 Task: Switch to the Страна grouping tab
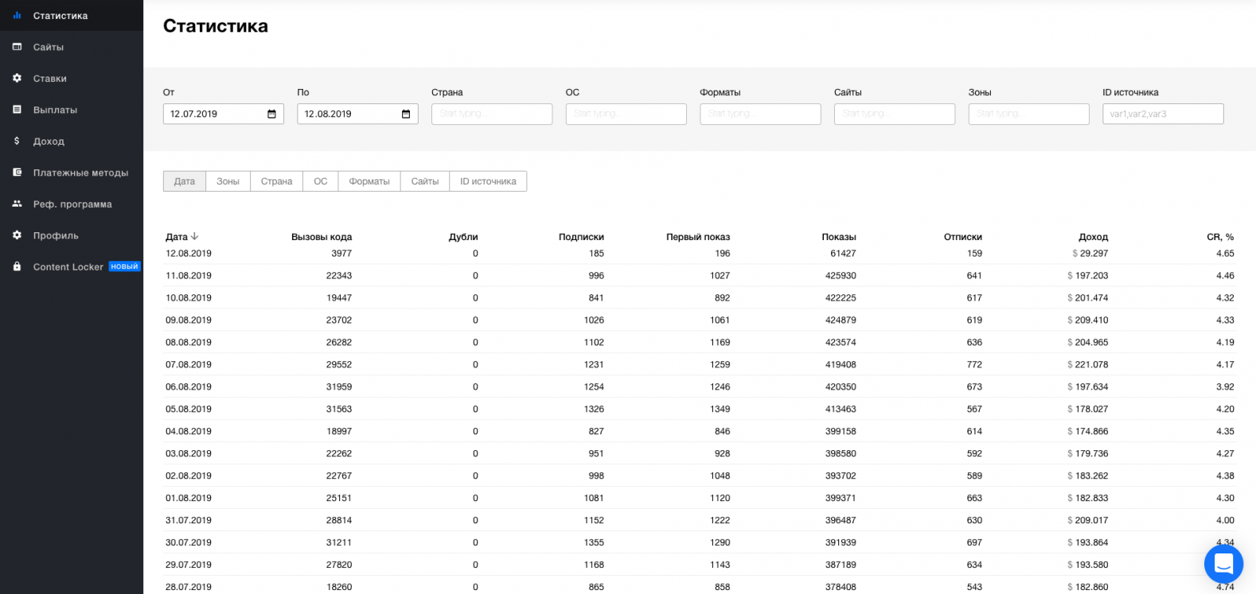[277, 181]
